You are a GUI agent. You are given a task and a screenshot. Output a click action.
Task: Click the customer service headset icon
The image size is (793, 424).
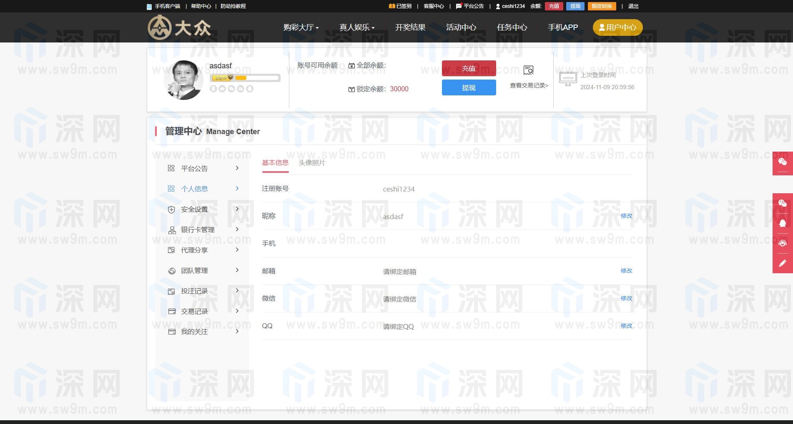point(782,243)
